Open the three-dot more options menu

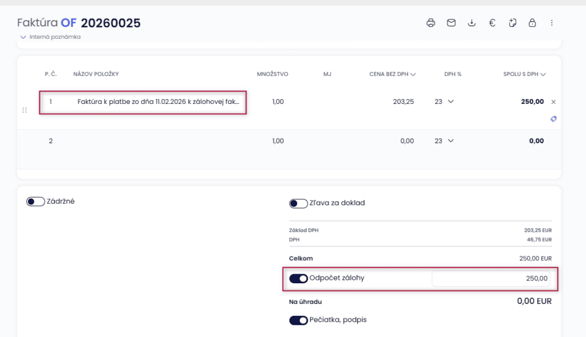(x=552, y=23)
